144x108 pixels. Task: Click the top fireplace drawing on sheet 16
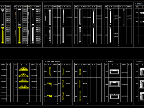pos(115,72)
